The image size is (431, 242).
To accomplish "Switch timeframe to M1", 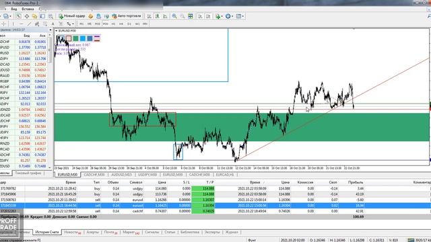I will pos(81,24).
